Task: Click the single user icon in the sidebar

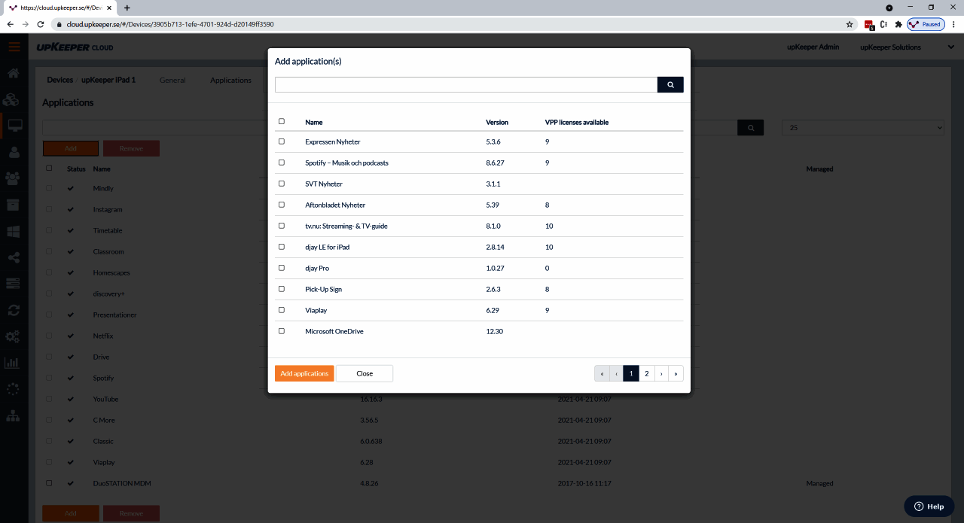Action: pyautogui.click(x=13, y=152)
